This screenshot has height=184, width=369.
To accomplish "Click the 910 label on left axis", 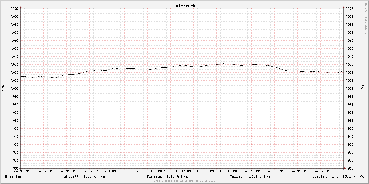I will point(16,160).
